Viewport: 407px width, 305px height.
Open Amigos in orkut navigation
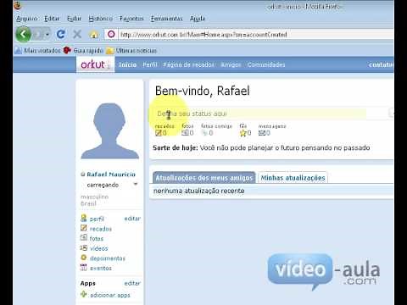click(x=231, y=64)
